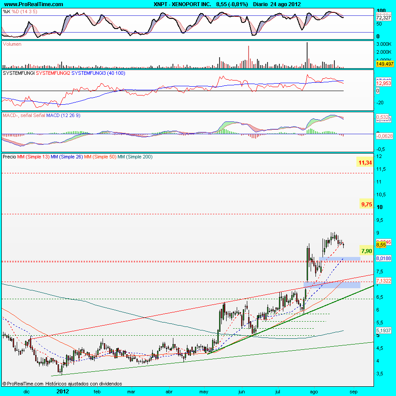Click the MACD-, señal label
Viewport: 396px width, 396px height.
(18, 115)
